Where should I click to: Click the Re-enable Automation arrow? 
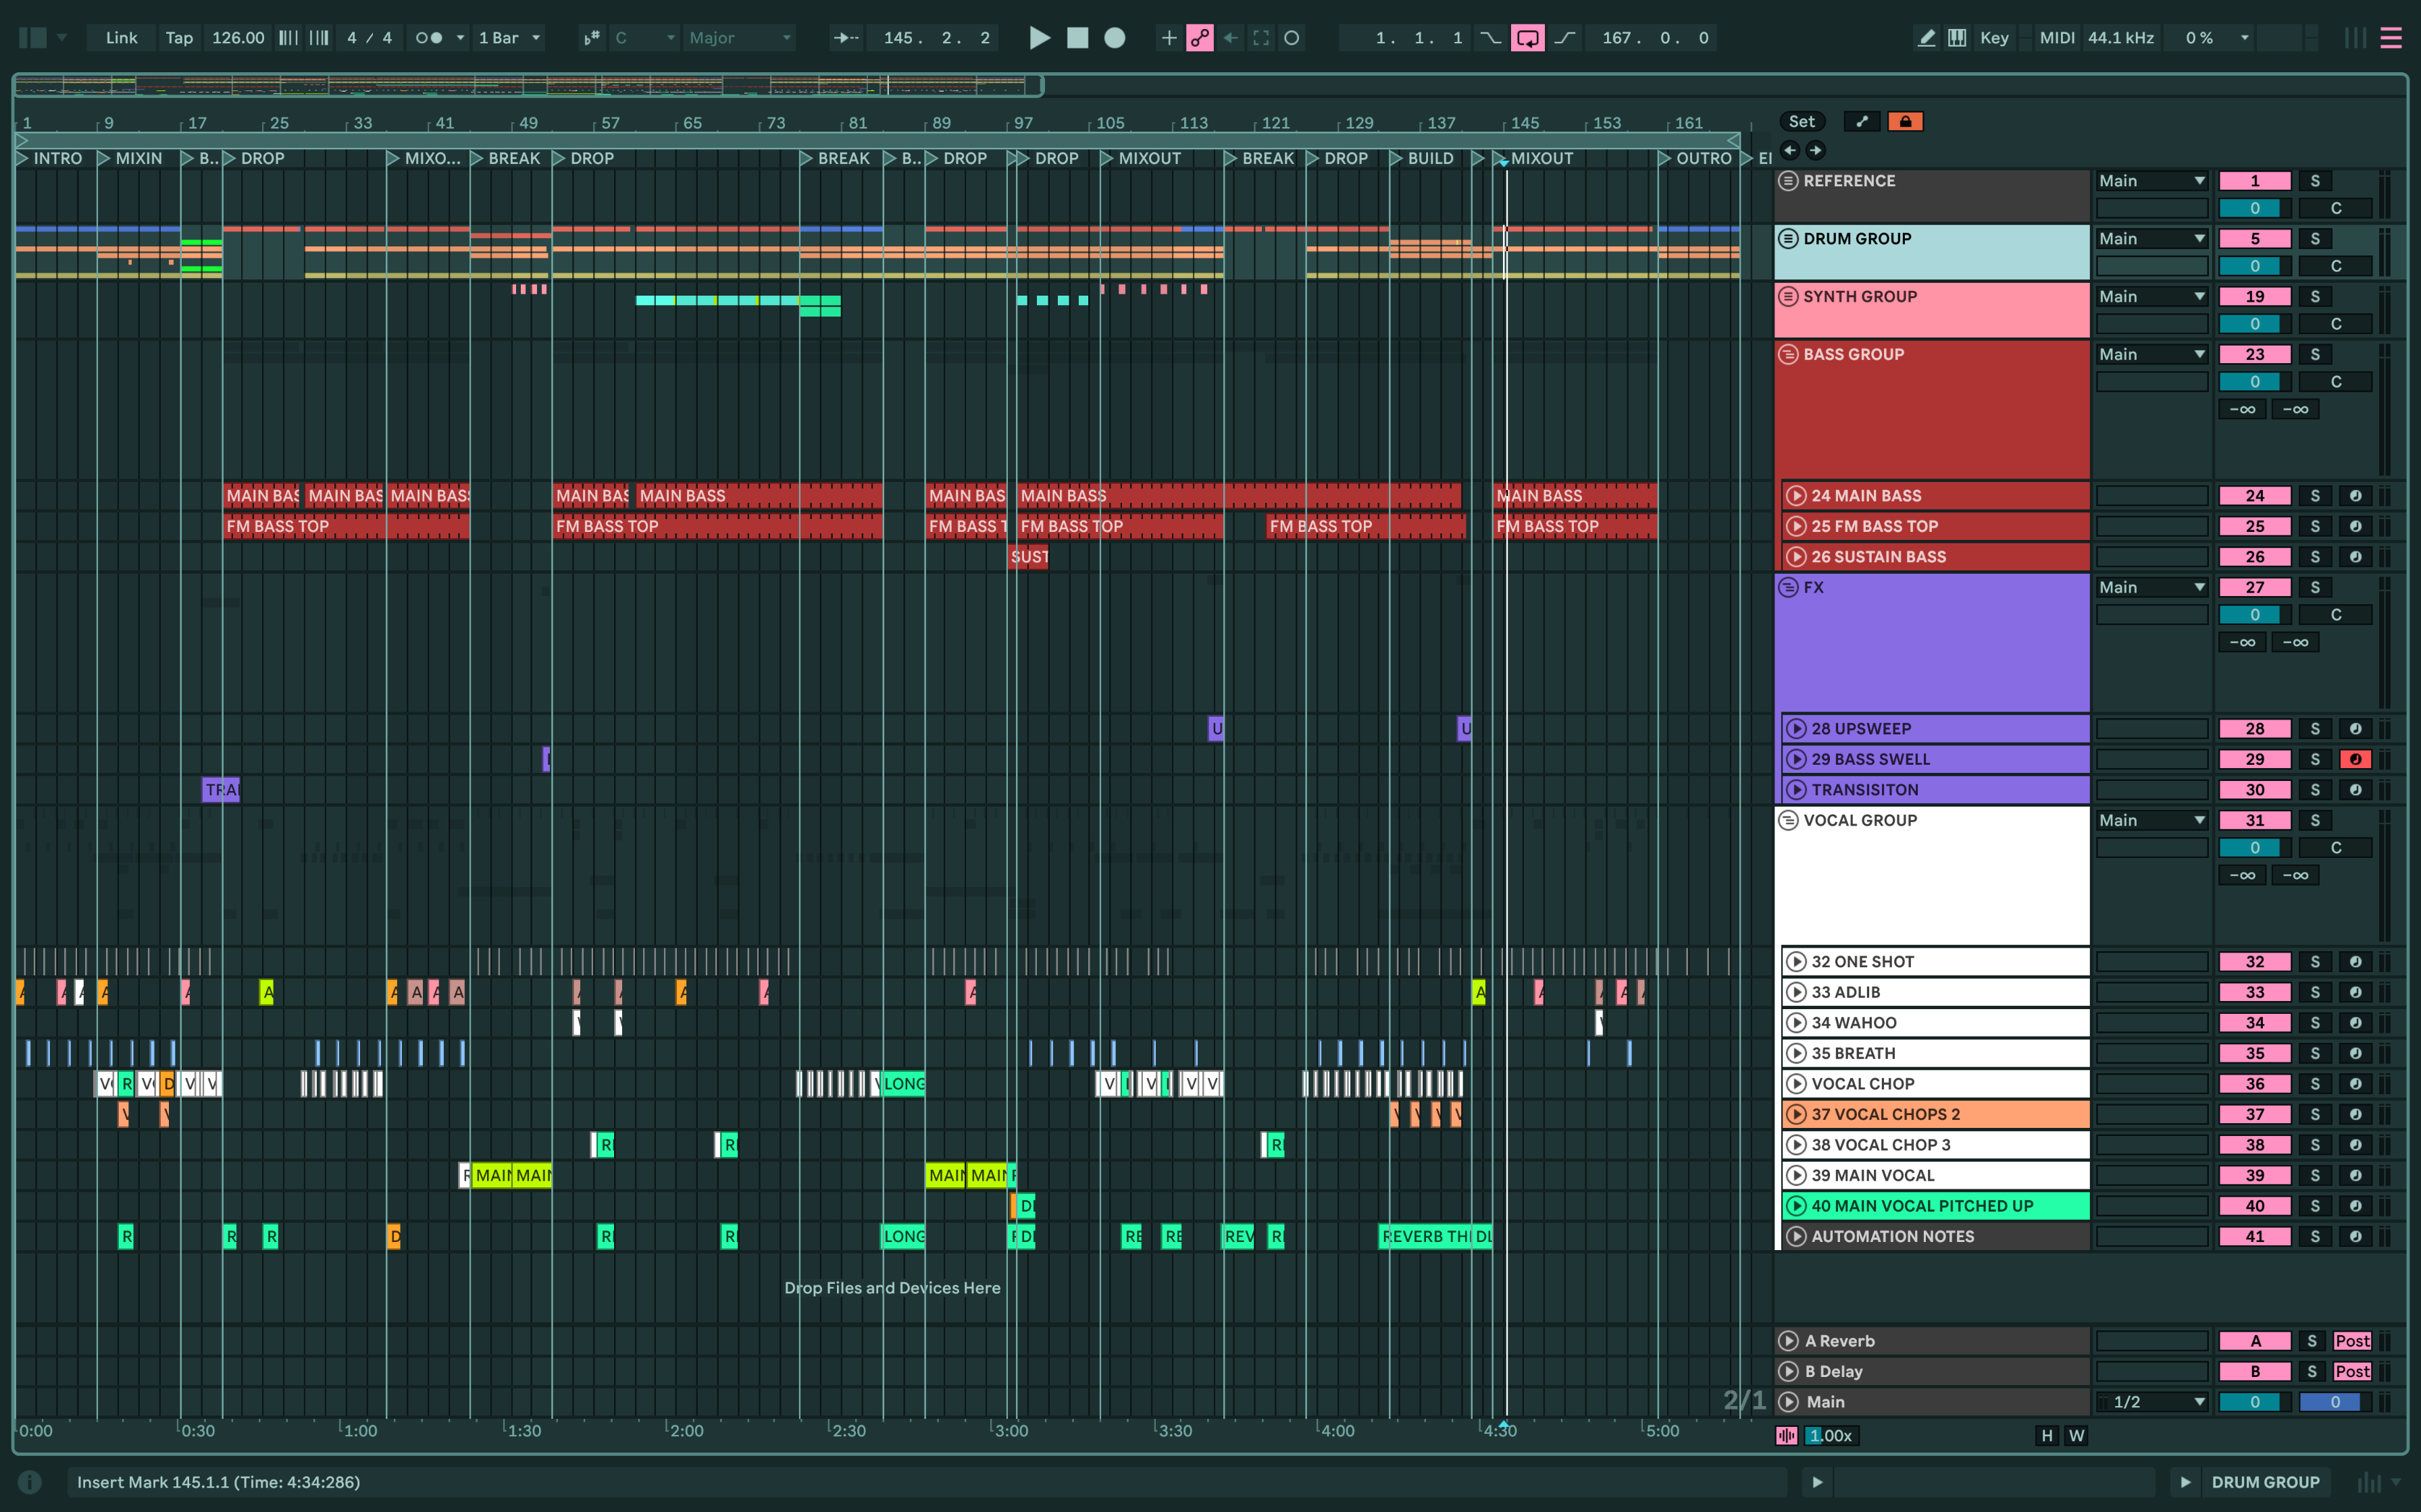(x=1231, y=38)
